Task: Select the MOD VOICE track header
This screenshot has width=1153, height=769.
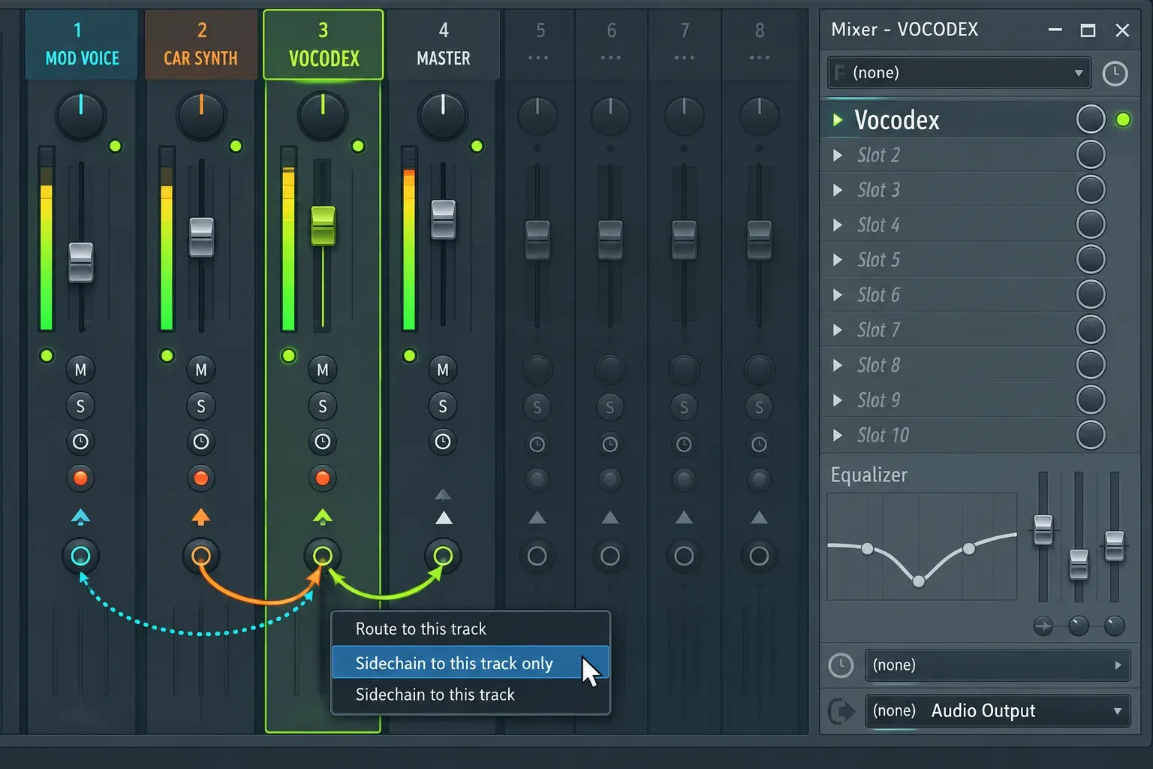Action: pyautogui.click(x=82, y=44)
